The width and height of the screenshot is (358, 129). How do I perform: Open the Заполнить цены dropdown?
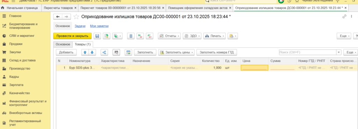click(x=176, y=52)
